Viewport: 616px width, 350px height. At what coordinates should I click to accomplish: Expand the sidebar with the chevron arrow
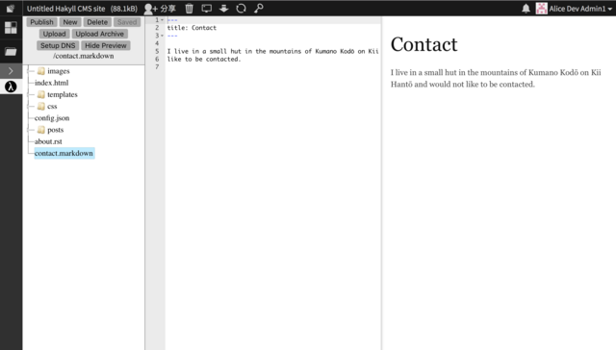click(11, 71)
